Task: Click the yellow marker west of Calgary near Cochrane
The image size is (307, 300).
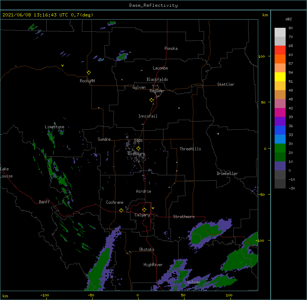Action: coord(121,210)
